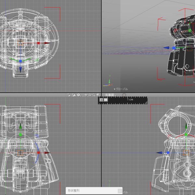195x195 pixels.
Task: Toggle the square button on the ruler
Action: [106, 100]
